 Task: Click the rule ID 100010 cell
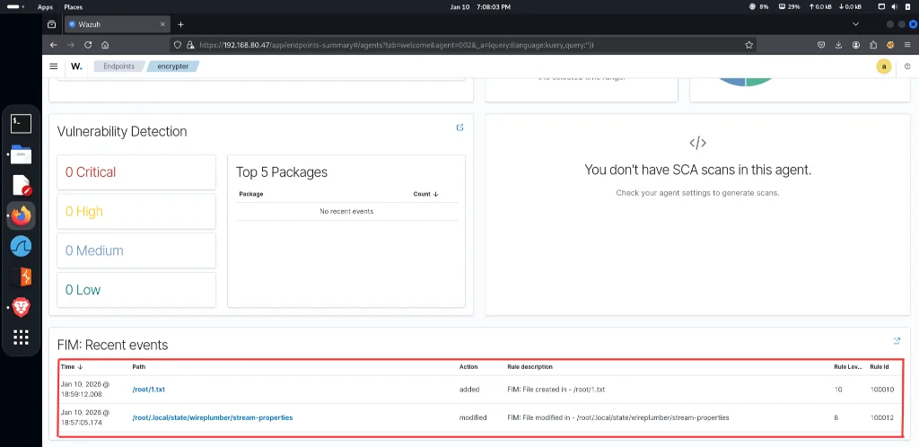pyautogui.click(x=882, y=389)
